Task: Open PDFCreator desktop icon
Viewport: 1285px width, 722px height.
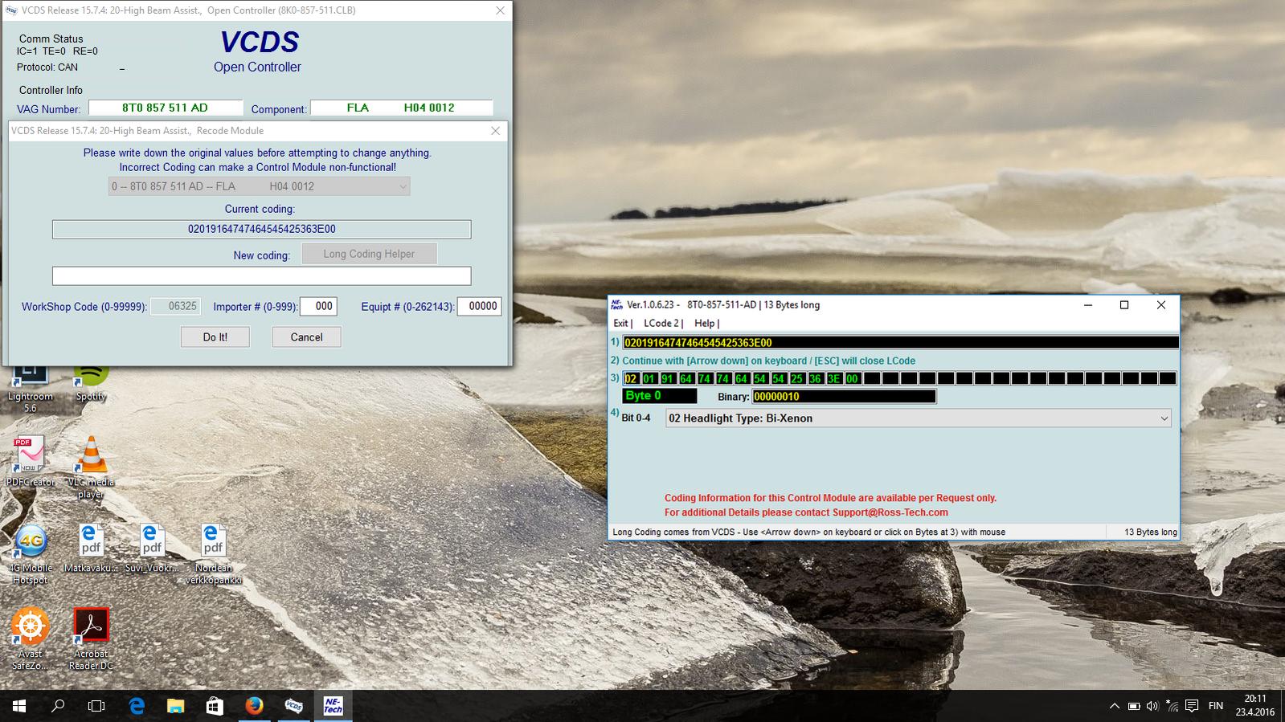Action: (30, 458)
